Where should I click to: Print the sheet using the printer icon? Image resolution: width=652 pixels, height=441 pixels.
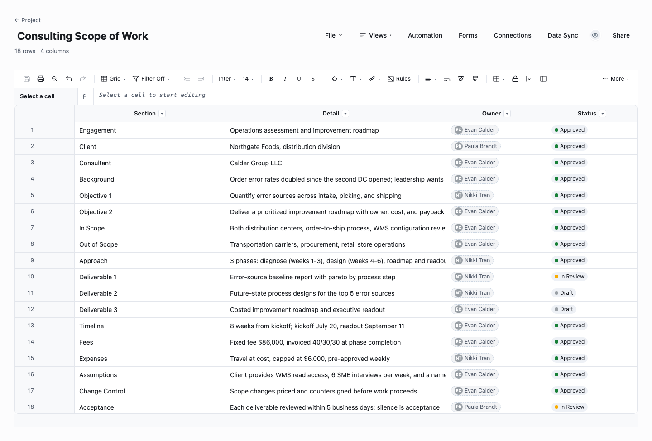pyautogui.click(x=41, y=79)
